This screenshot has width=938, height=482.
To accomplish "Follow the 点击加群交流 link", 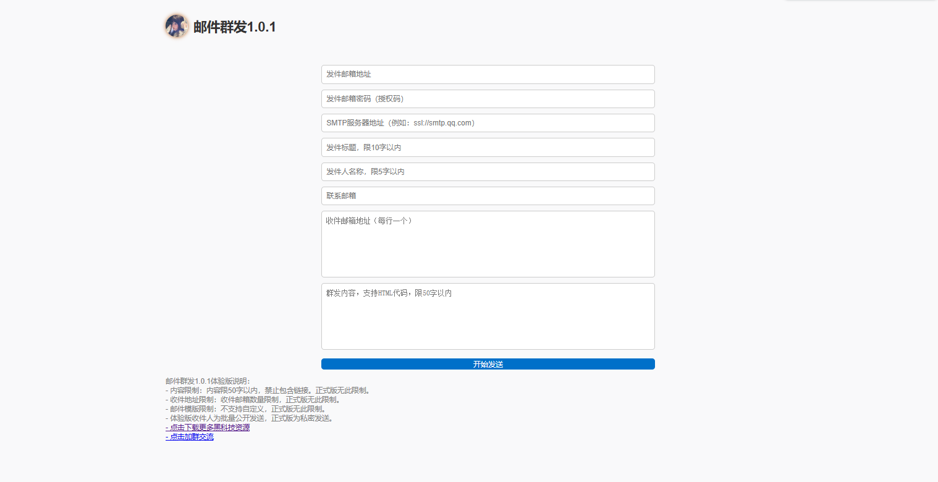I will click(x=191, y=437).
